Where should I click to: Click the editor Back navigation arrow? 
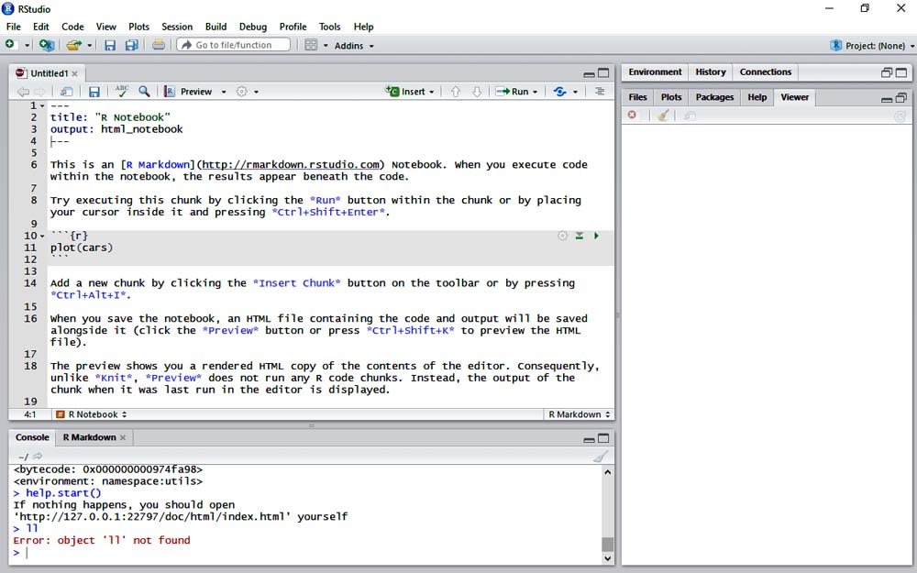tap(23, 92)
